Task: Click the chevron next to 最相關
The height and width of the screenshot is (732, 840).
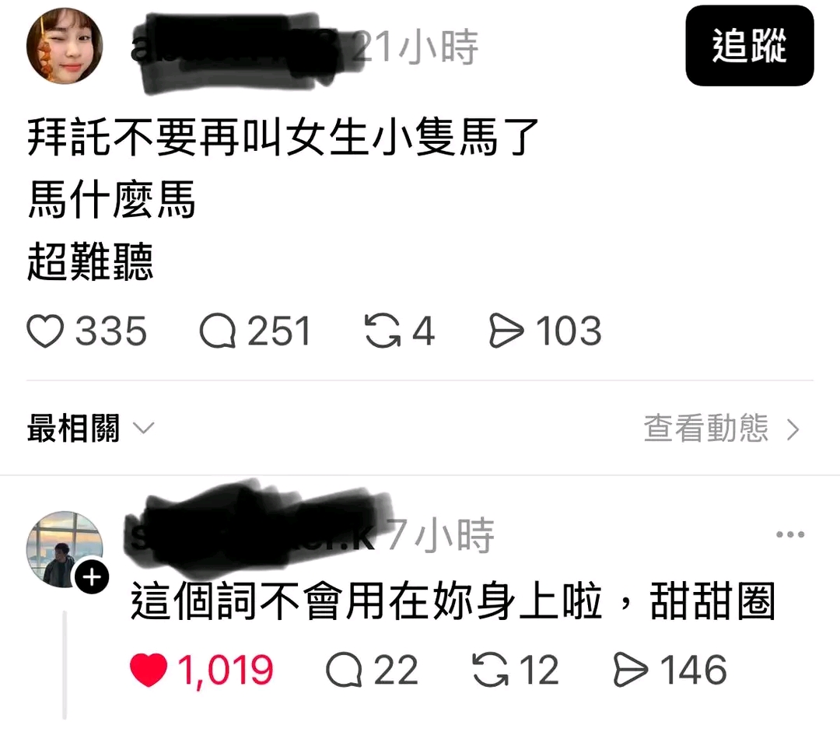Action: click(144, 428)
